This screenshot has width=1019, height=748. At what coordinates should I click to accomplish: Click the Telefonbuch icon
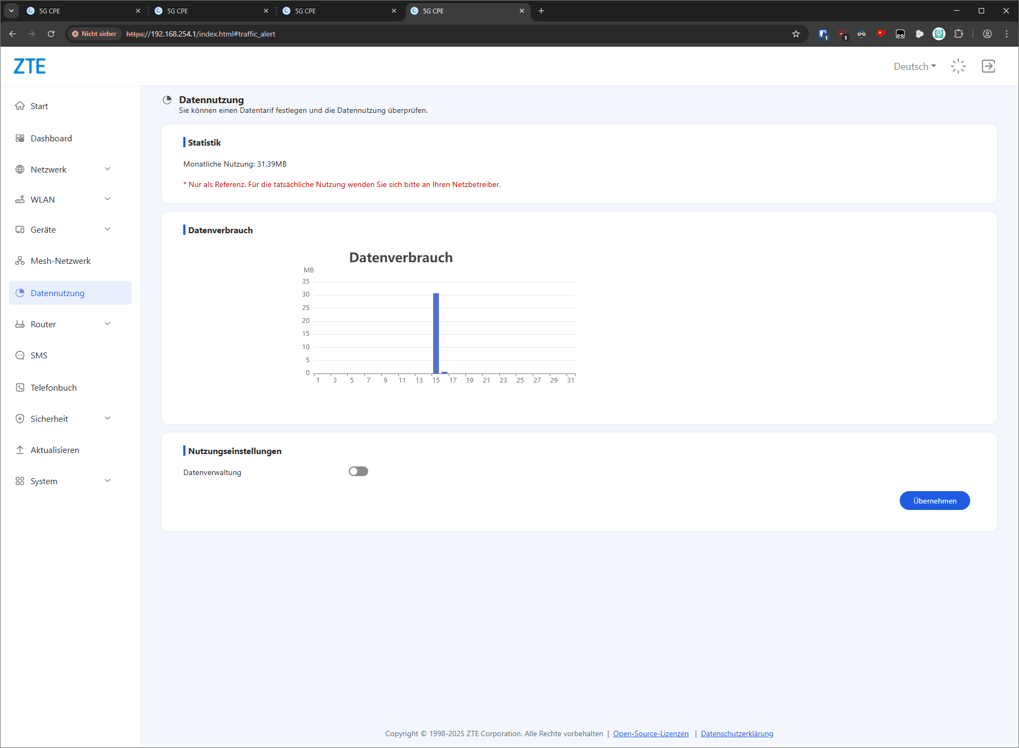click(20, 387)
